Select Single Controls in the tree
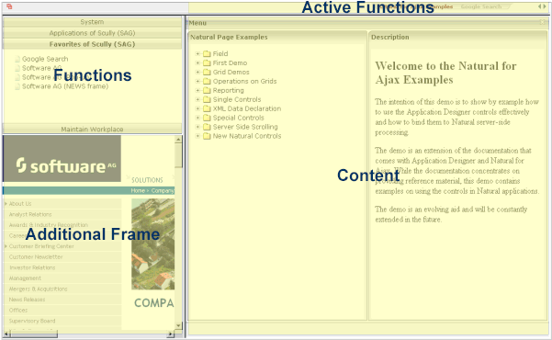This screenshot has width=552, height=340. click(x=237, y=99)
